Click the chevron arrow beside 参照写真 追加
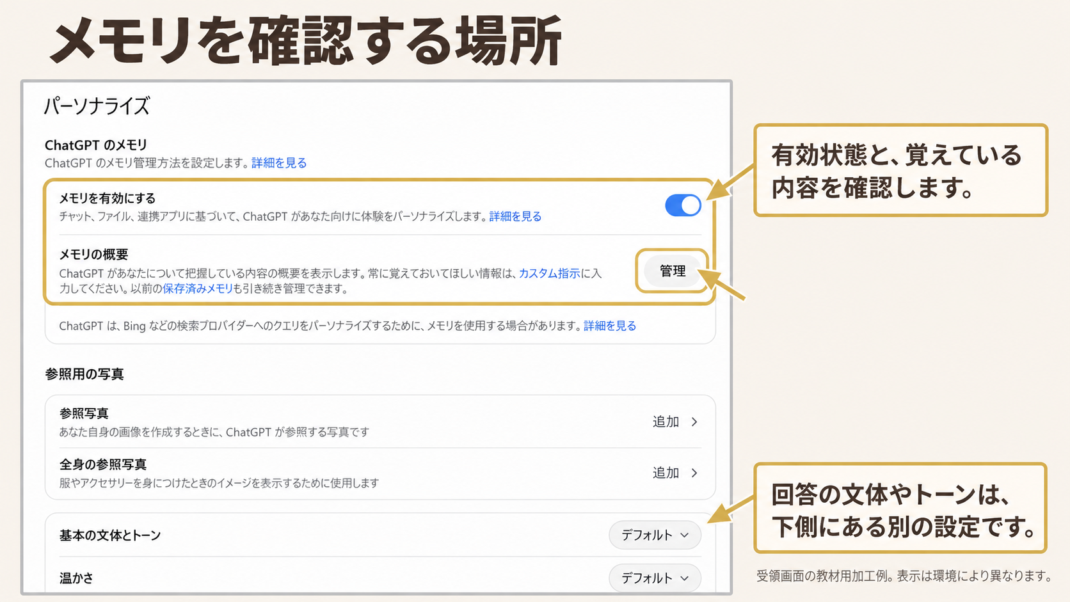 (694, 422)
